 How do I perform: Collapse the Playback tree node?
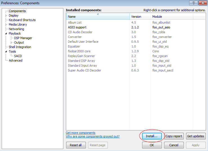[x=6, y=34]
